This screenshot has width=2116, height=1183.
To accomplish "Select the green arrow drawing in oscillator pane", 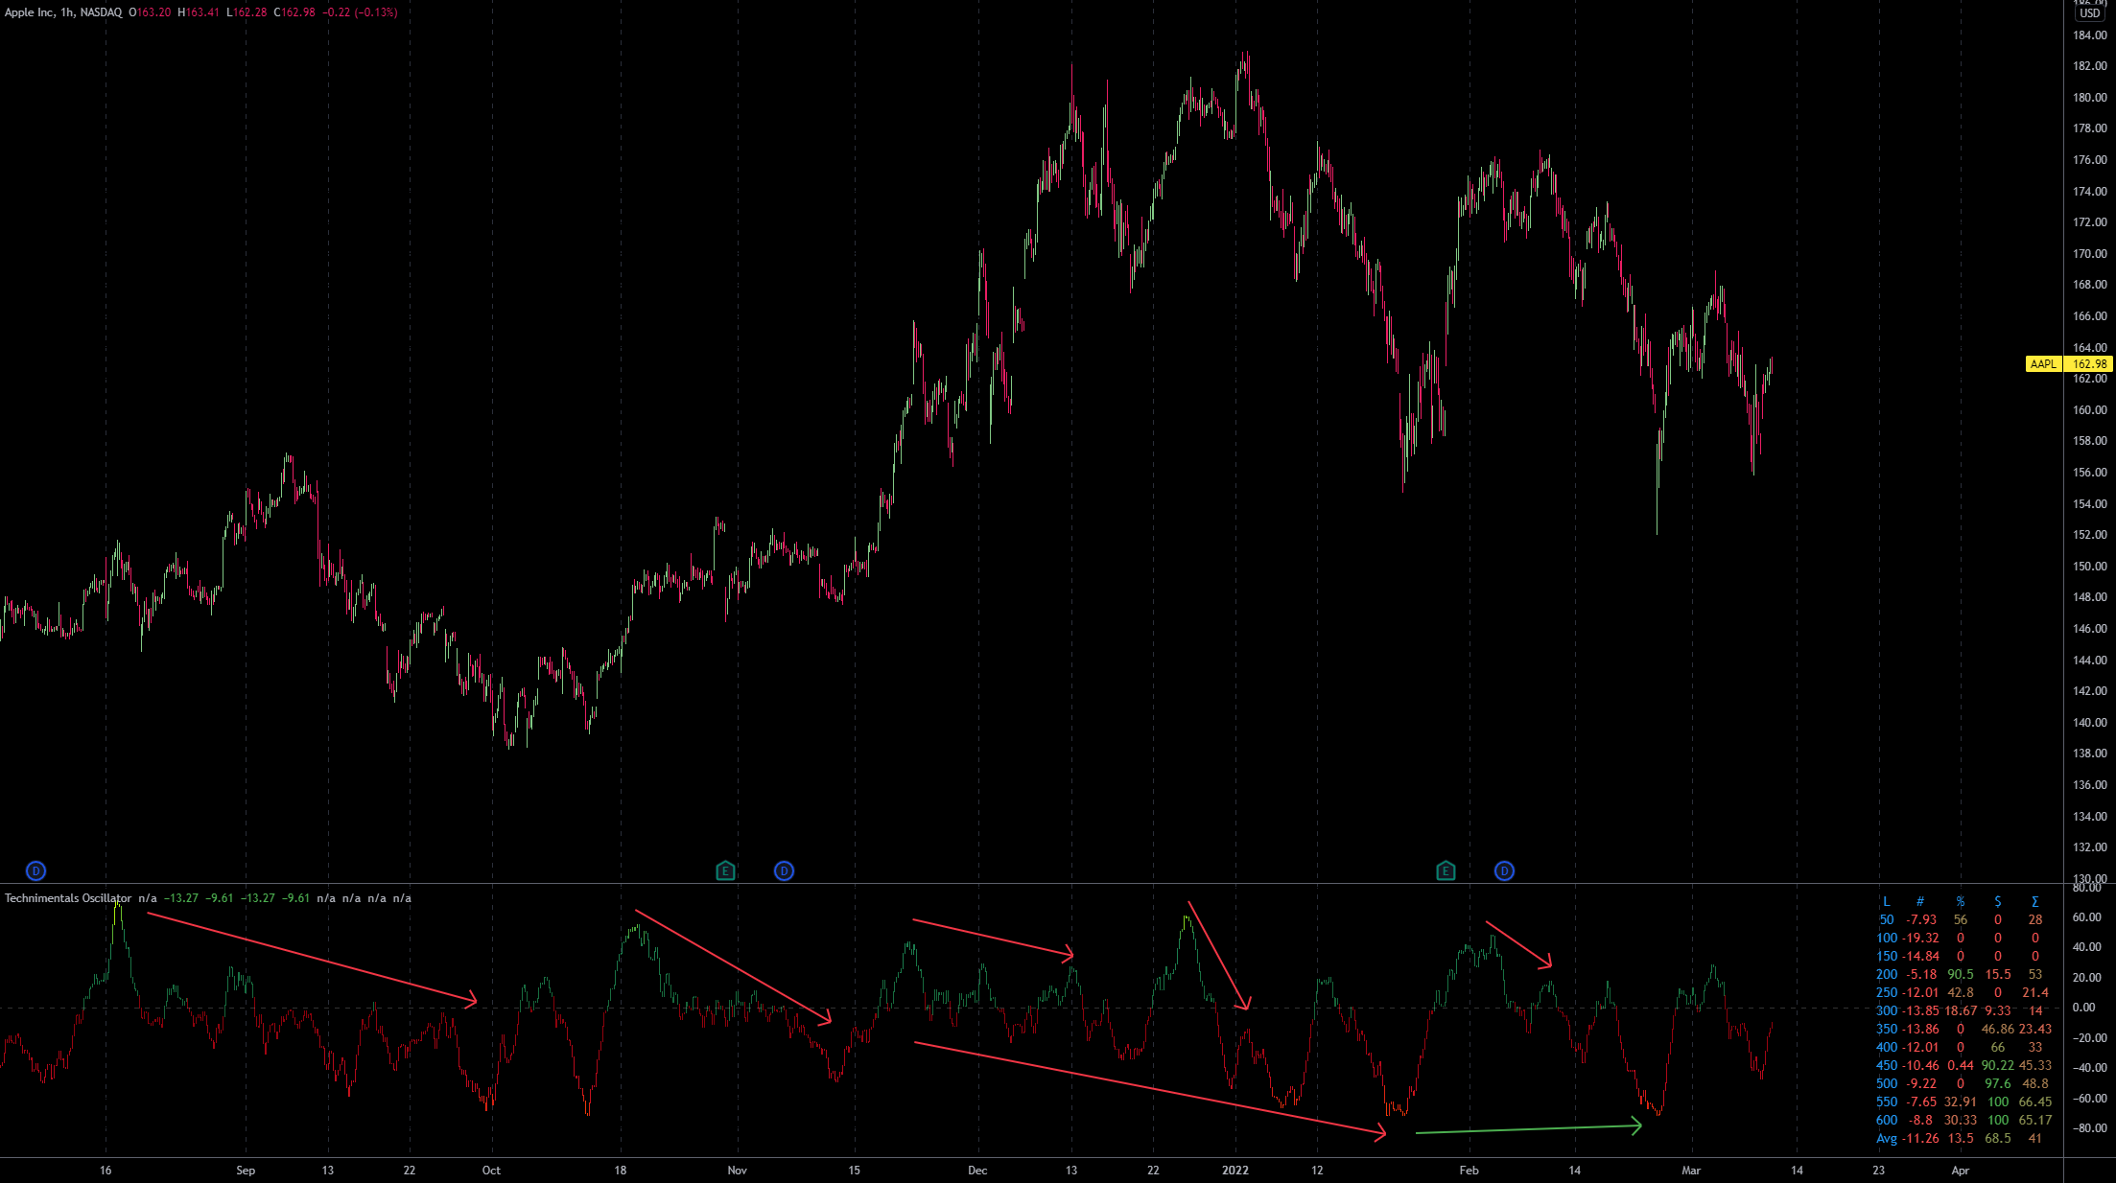I will (x=1528, y=1129).
